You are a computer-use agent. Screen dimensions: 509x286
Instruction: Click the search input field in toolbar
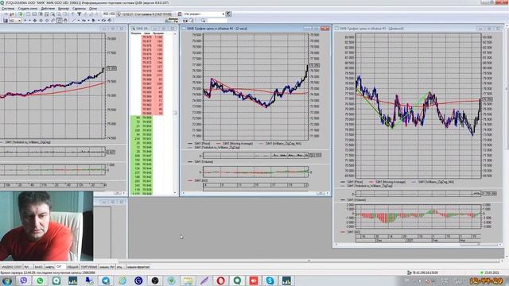217,21
